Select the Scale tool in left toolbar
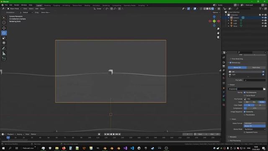Image resolution: width=268 pixels, height=151 pixels. [x=4, y=38]
